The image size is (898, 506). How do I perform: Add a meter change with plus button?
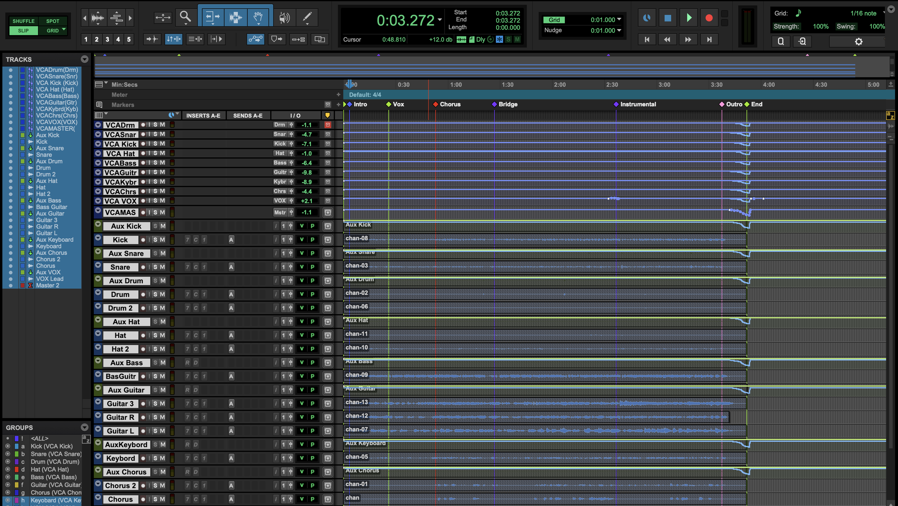click(x=338, y=94)
